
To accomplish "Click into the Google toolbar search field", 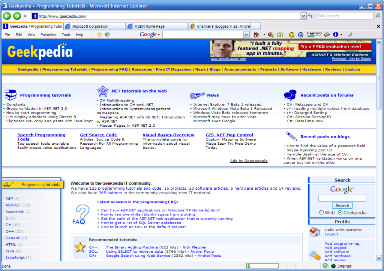I will click(x=203, y=35).
